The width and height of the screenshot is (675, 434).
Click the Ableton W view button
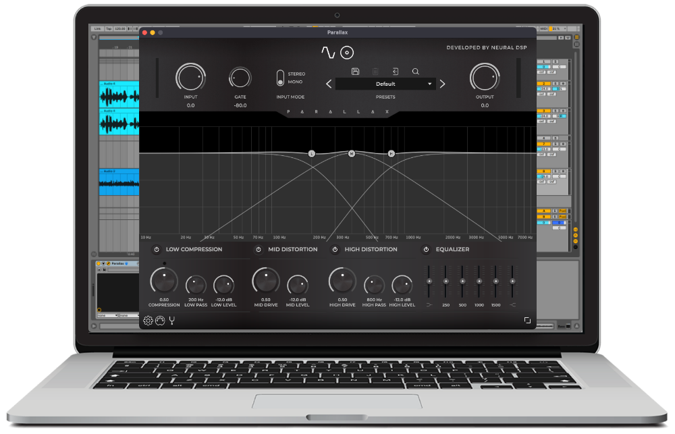568,38
